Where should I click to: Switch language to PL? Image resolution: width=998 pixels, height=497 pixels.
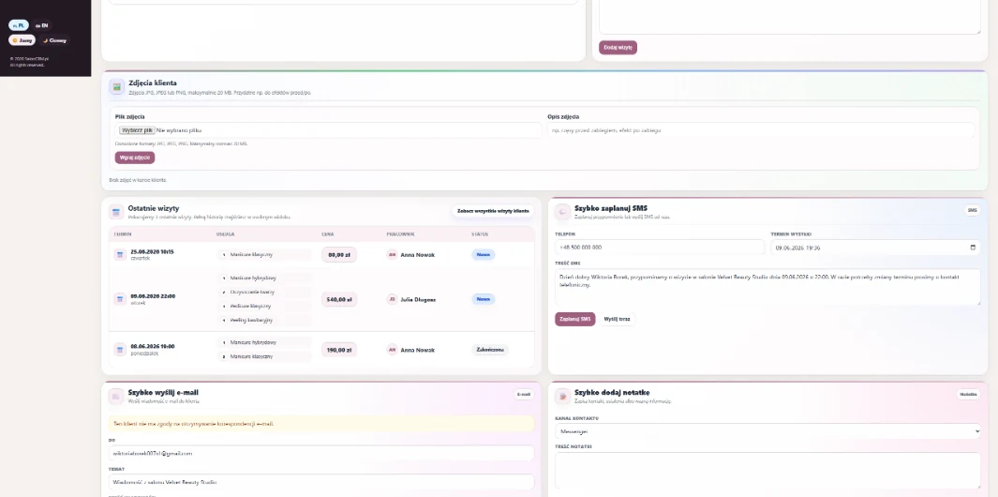click(19, 25)
